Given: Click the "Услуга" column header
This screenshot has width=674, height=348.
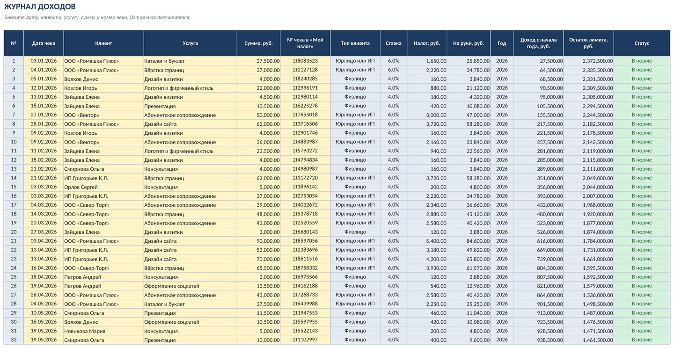Looking at the screenshot, I should coord(190,43).
